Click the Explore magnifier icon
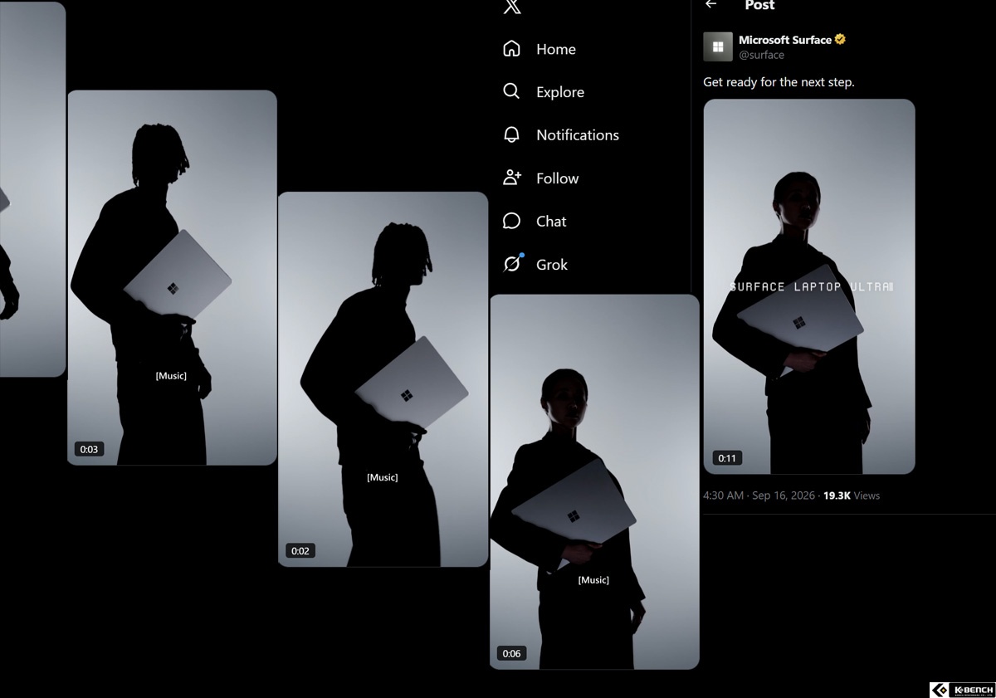 tap(511, 91)
